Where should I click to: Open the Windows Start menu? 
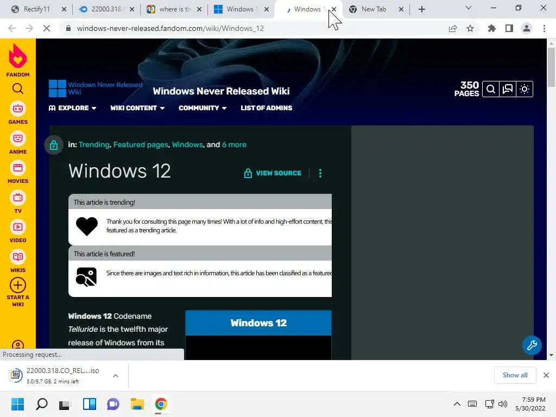point(18,404)
